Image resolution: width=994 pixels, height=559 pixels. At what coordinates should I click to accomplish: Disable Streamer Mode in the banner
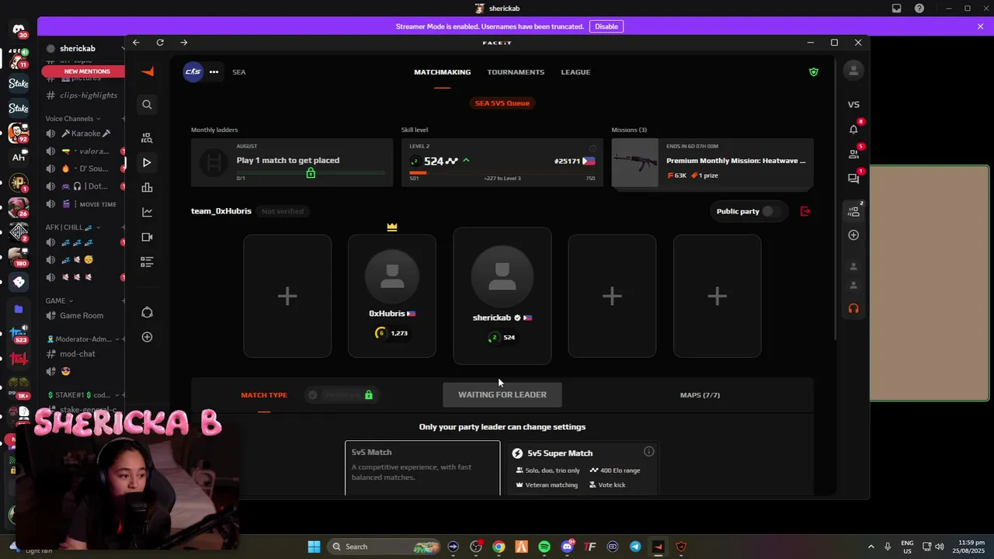606,26
